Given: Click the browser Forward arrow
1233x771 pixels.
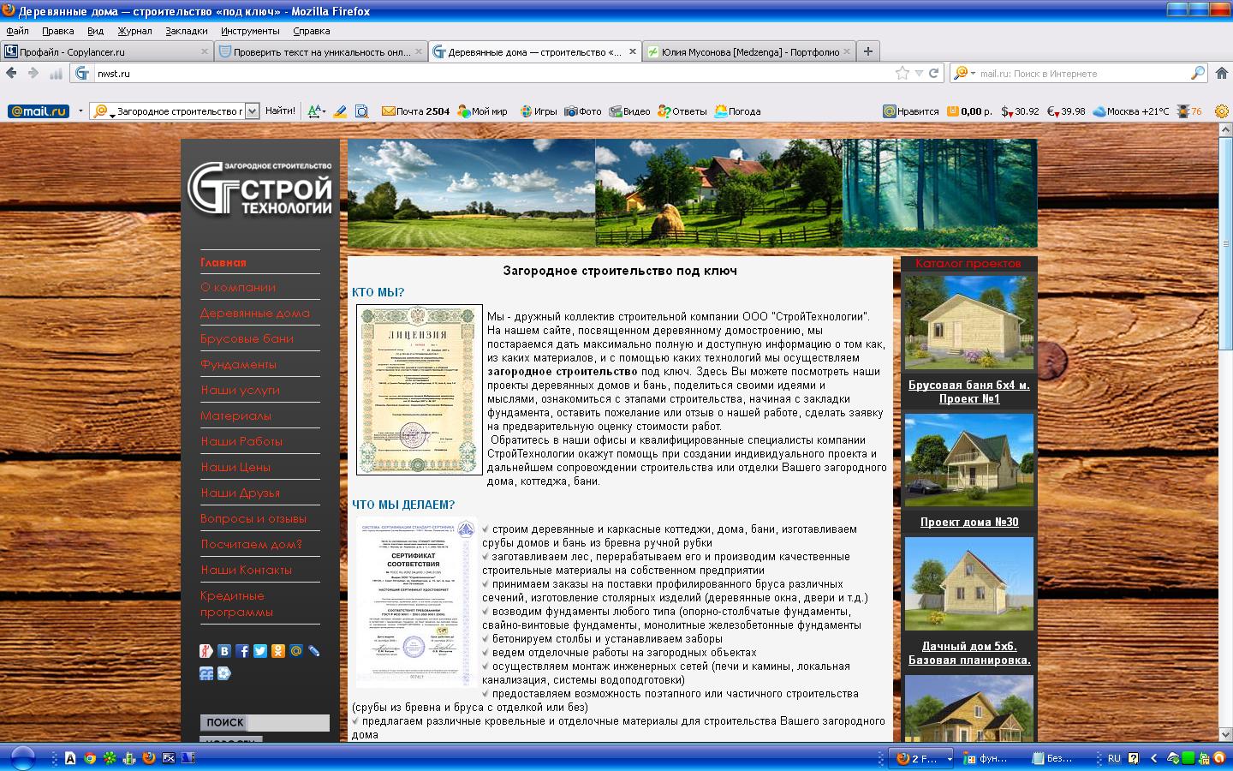Looking at the screenshot, I should 33,73.
